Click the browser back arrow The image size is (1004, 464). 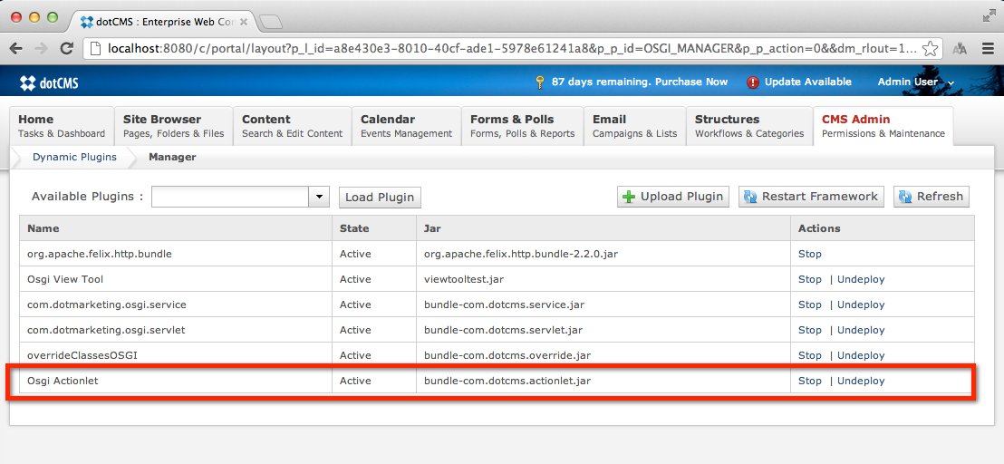pos(16,49)
